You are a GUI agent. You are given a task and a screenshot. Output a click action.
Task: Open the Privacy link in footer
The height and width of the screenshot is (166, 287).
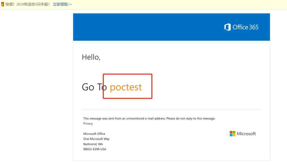point(88,123)
